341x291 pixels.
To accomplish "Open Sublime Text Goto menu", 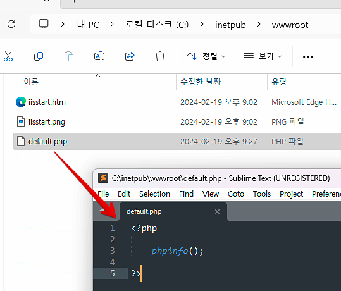I will point(236,194).
